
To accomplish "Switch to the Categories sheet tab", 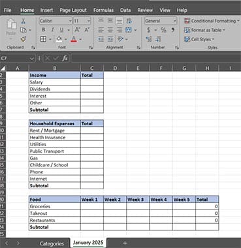I will point(52,243).
